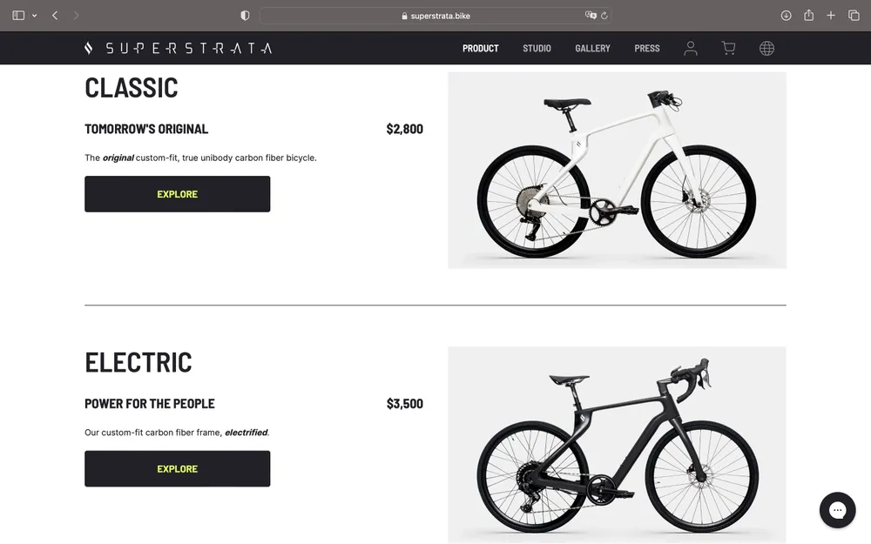Screen dimensions: 871x544
Task: Show the tab overview
Action: 854,16
